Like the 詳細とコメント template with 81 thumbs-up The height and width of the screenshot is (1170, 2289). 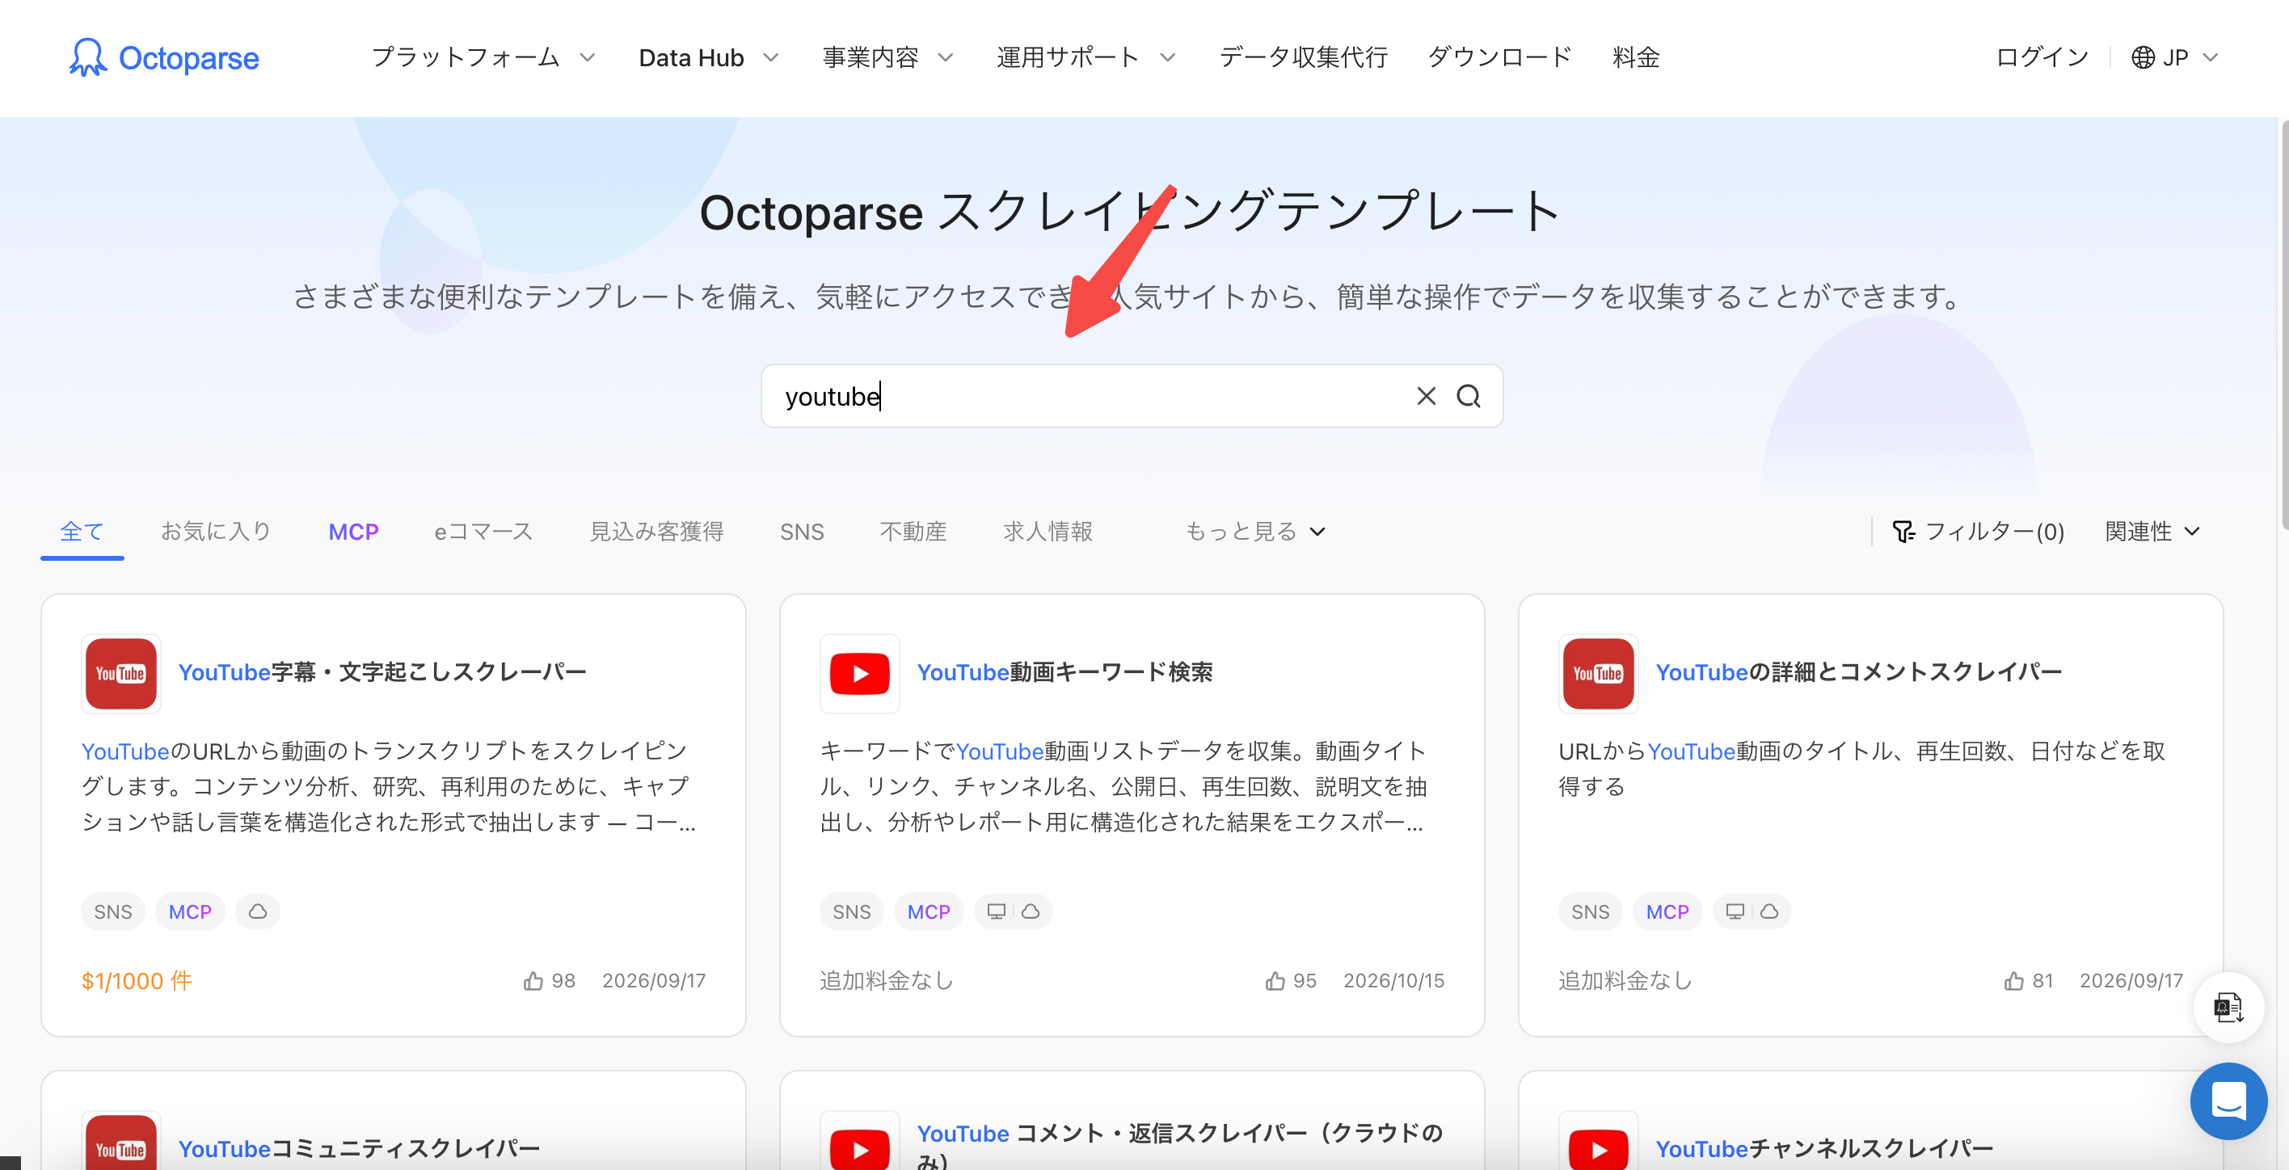pos(2013,981)
